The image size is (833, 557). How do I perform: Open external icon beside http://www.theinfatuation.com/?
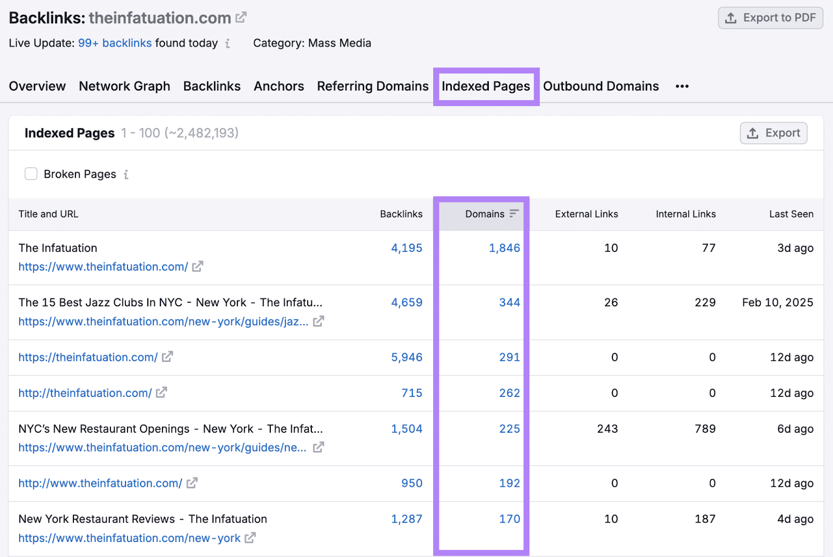coord(192,483)
